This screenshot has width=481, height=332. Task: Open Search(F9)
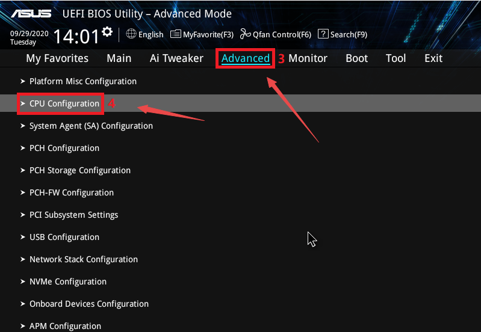pyautogui.click(x=349, y=35)
